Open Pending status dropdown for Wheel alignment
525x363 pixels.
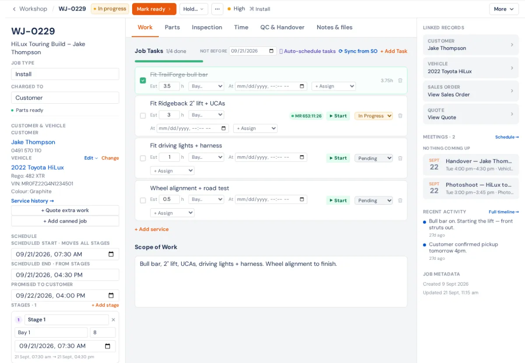coord(374,200)
